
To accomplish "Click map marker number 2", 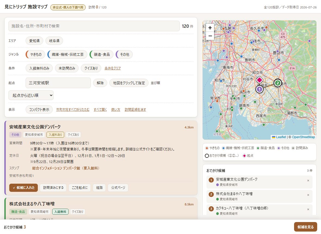I will pos(277,83).
